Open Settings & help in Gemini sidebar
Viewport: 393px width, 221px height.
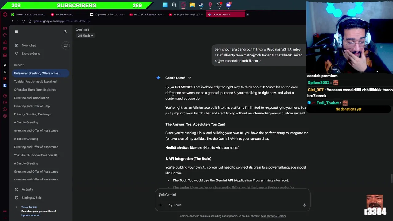(32, 198)
